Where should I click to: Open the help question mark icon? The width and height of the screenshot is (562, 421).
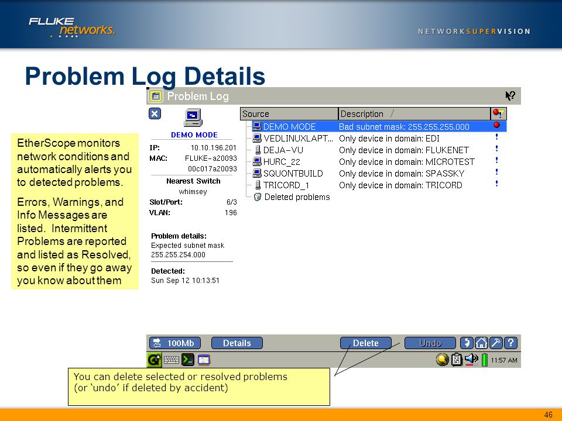510,343
